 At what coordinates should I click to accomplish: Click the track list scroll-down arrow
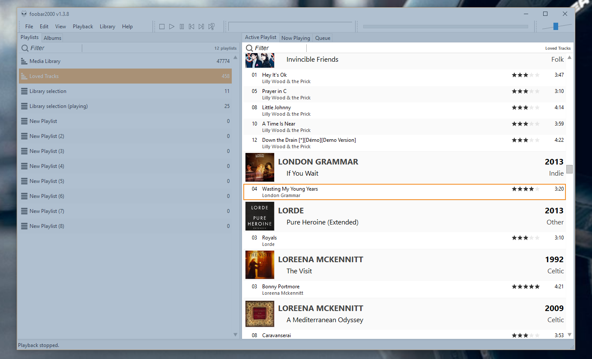pos(569,335)
